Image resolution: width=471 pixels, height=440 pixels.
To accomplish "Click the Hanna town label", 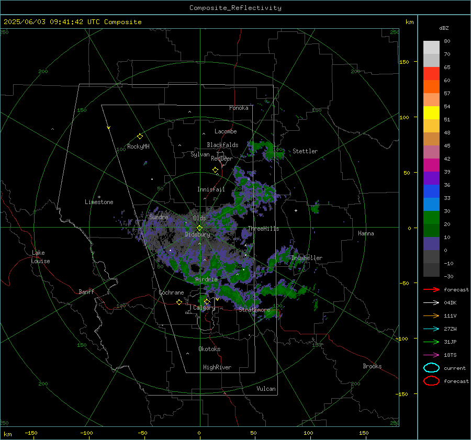I will tap(366, 233).
